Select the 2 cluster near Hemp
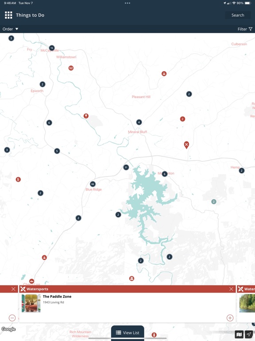Screen dimensions: 255x341 click(x=242, y=170)
